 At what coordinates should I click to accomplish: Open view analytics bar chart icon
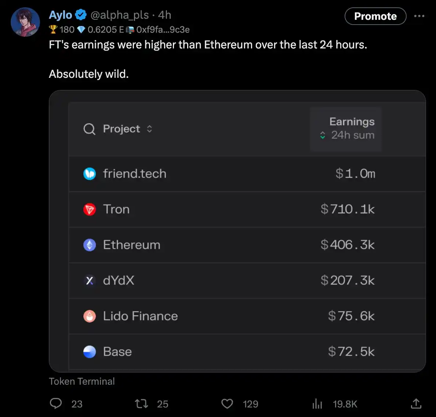pyautogui.click(x=317, y=404)
